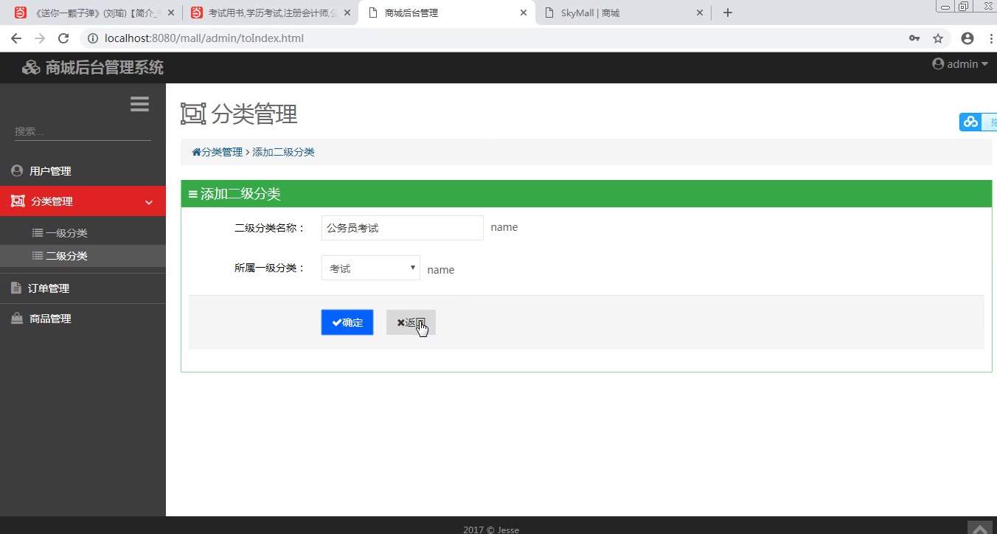Open Chrome's three-dot menu
Screen dimensions: 997x534
click(991, 38)
